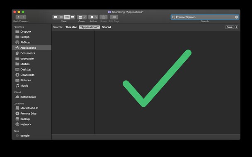This screenshot has width=252, height=157.
Task: Click the PremierOpinion search field
Action: click(x=205, y=17)
